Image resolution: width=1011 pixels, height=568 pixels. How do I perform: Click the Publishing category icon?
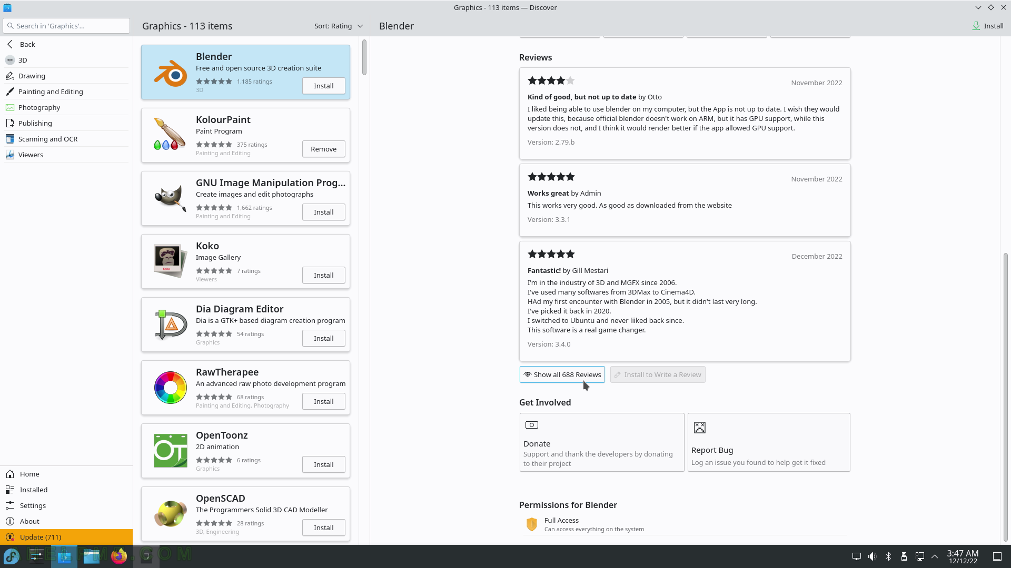tap(10, 123)
